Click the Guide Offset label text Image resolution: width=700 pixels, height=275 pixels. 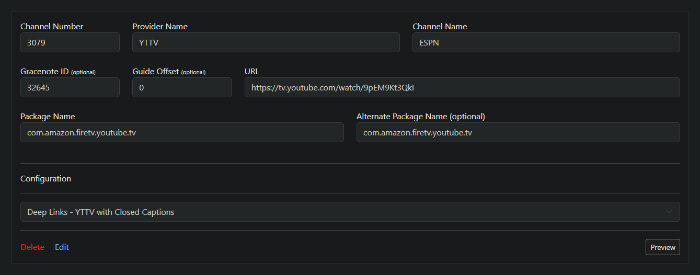coord(156,72)
